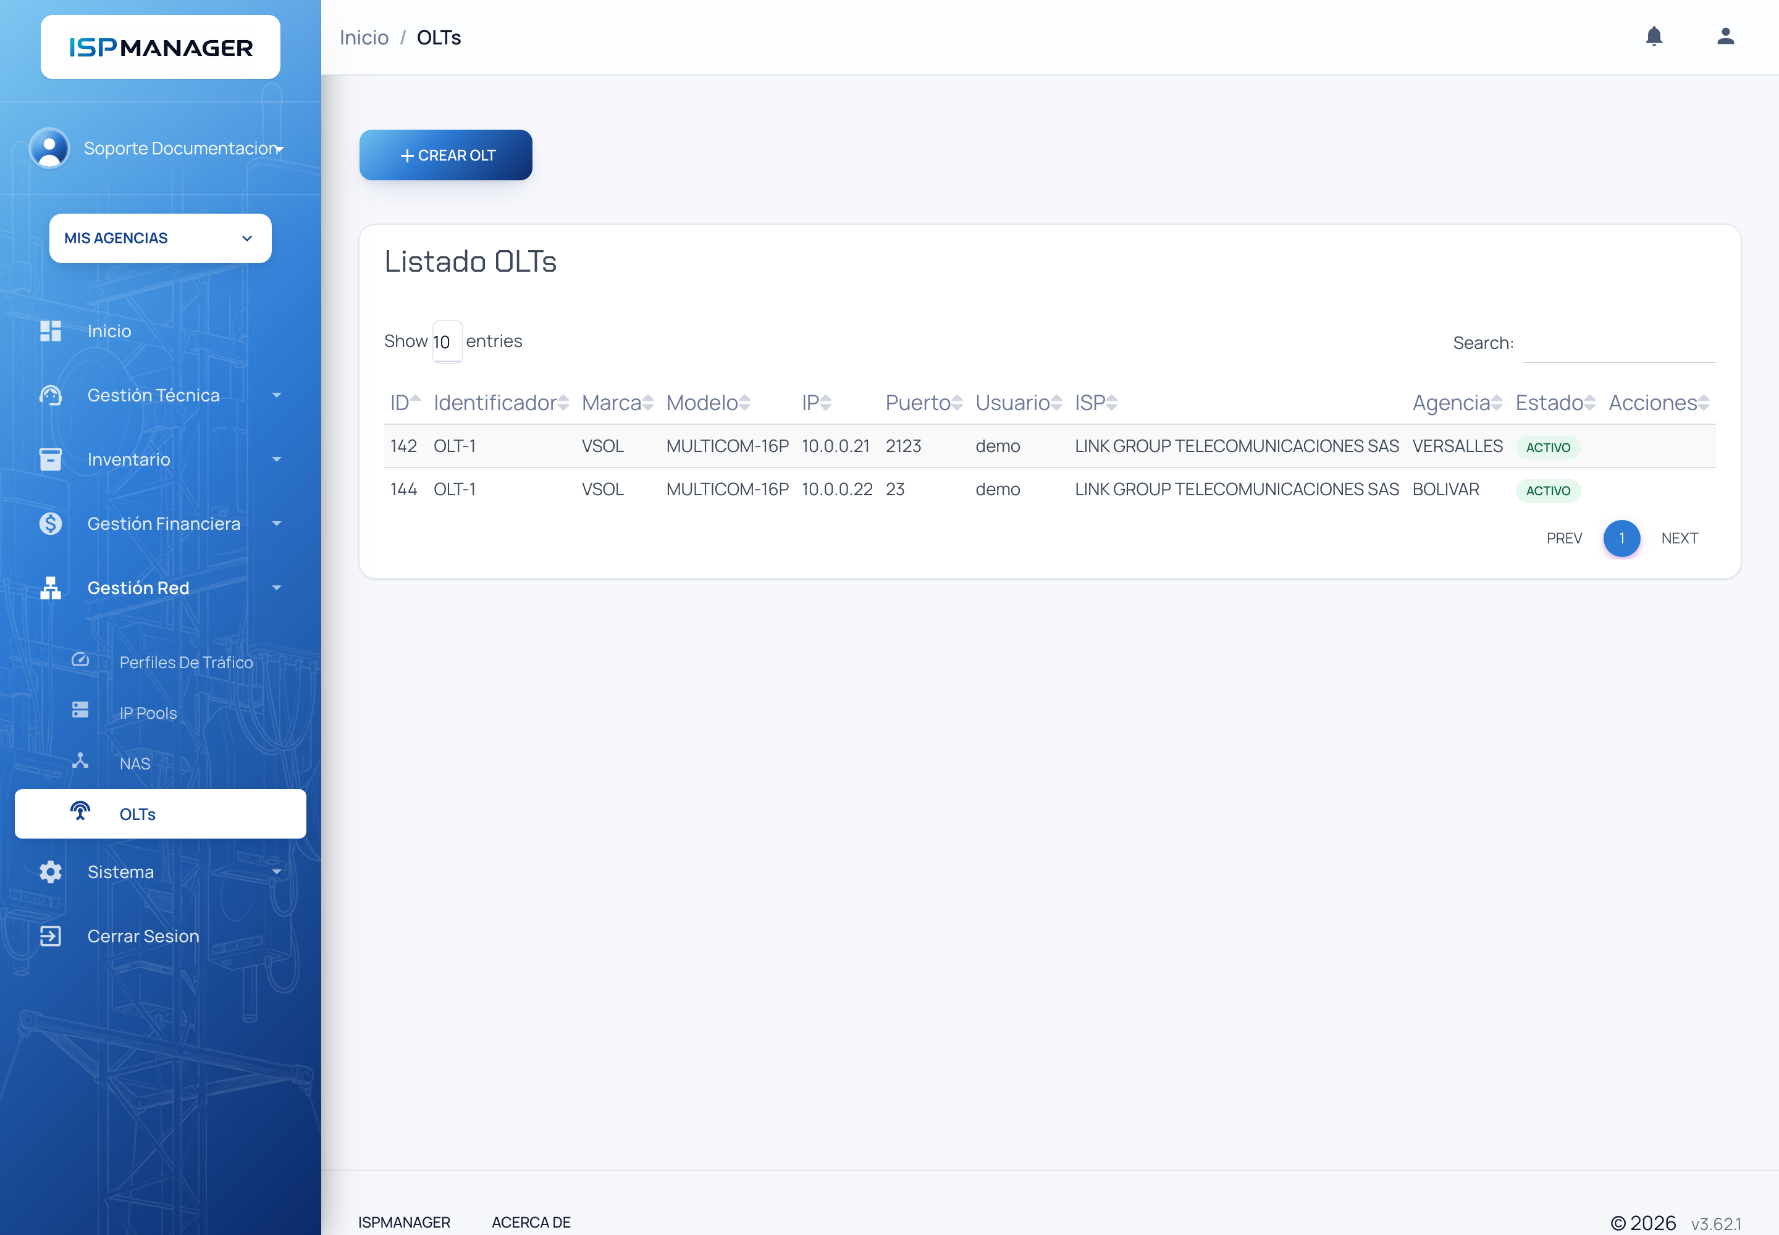The height and width of the screenshot is (1235, 1779).
Task: Click ID cell 142
Action: coord(403,446)
